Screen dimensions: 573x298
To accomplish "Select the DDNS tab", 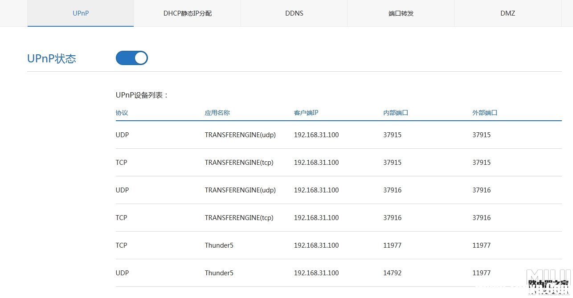I will click(294, 13).
